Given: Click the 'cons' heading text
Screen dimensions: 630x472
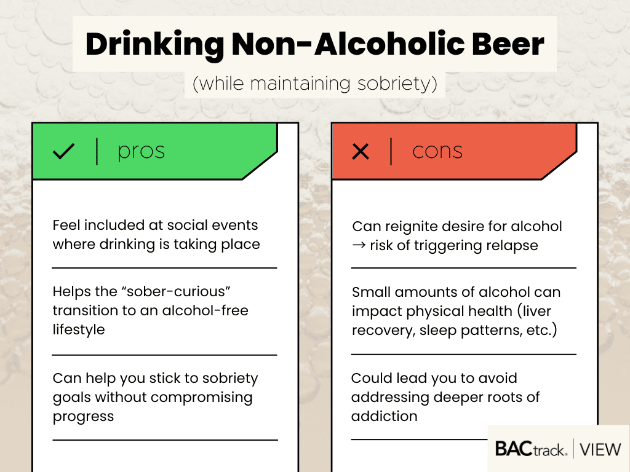Looking at the screenshot, I should tap(437, 151).
